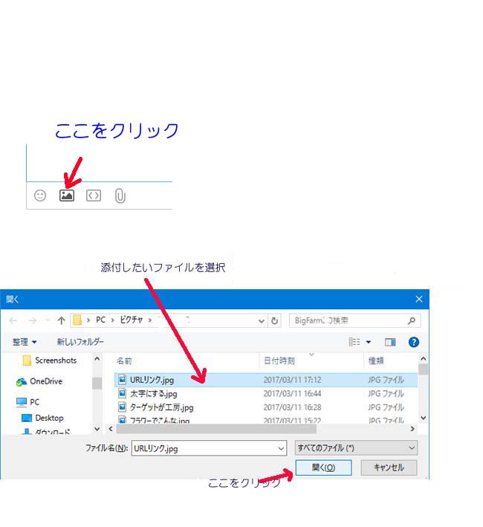Refresh the folder listing
The width and height of the screenshot is (483, 527).
(x=274, y=320)
